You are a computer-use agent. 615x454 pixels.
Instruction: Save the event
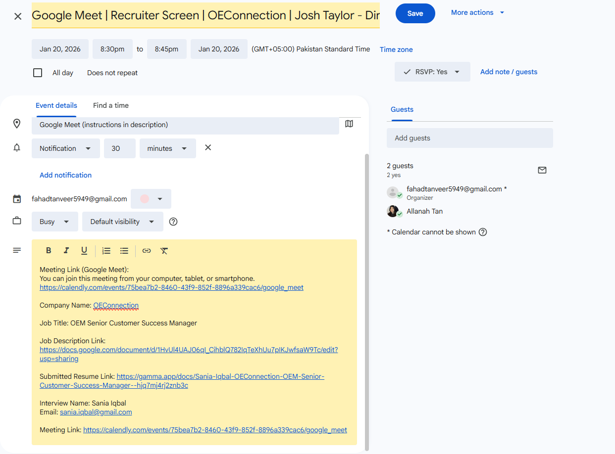coord(415,13)
